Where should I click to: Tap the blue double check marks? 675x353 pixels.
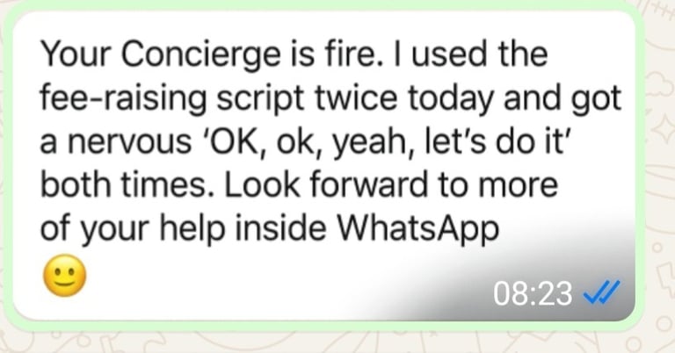point(601,292)
